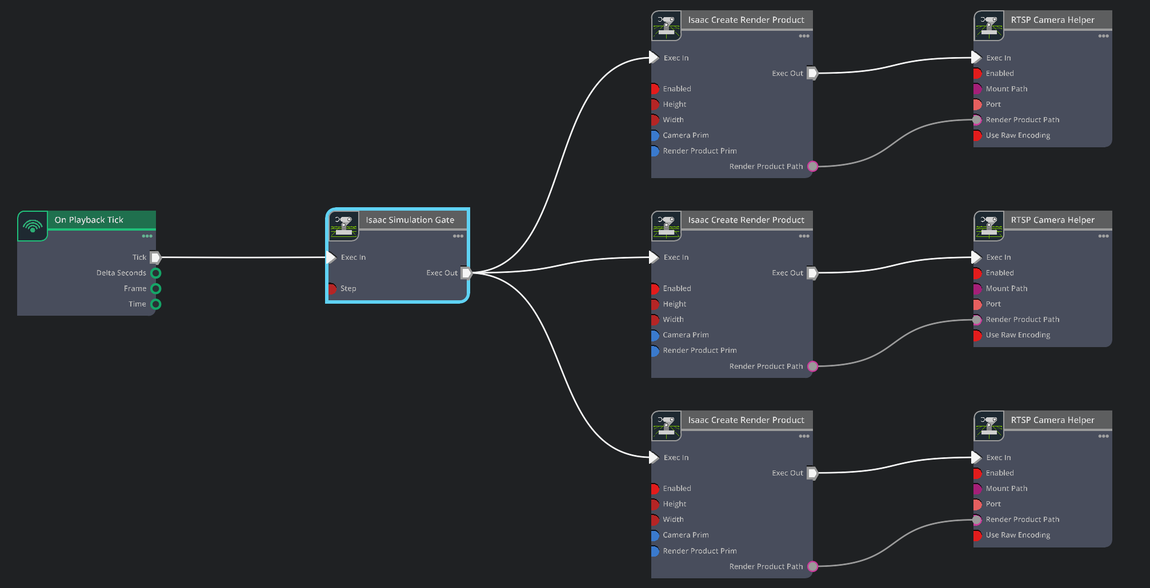Click Exec In port on top RTSP Camera Helper
This screenshot has width=1150, height=588.
[x=977, y=58]
